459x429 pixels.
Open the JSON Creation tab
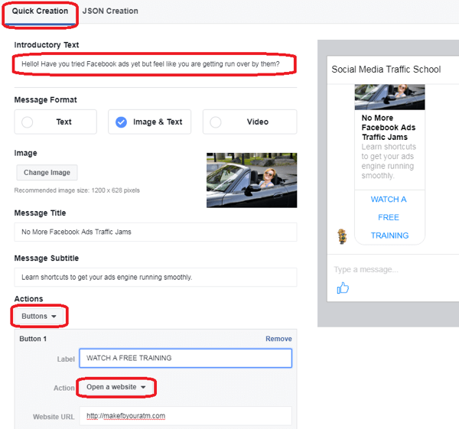coord(110,11)
